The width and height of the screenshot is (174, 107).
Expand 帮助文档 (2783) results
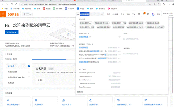coord(86,44)
